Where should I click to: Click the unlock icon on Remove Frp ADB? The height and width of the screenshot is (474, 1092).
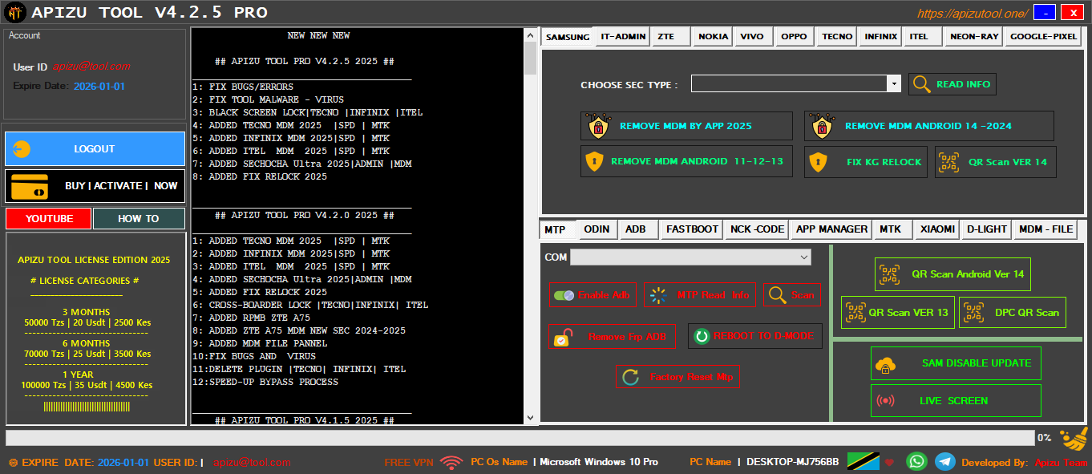[563, 337]
